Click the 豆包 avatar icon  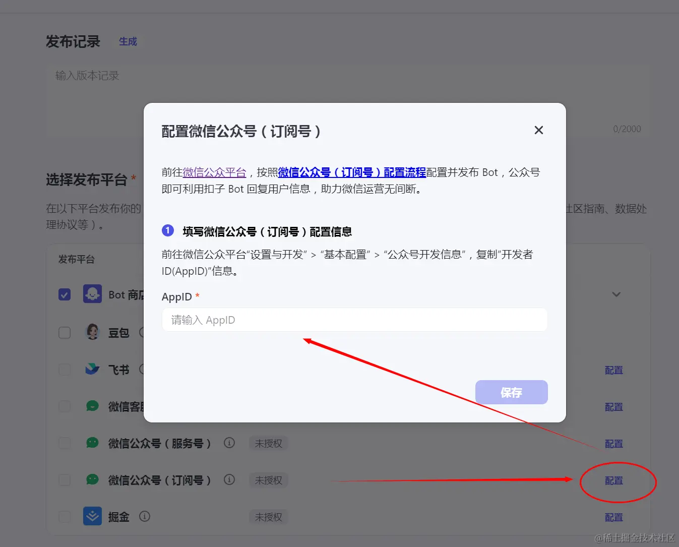tap(92, 332)
